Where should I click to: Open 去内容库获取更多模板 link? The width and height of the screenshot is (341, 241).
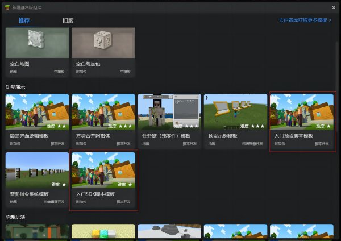tap(305, 20)
